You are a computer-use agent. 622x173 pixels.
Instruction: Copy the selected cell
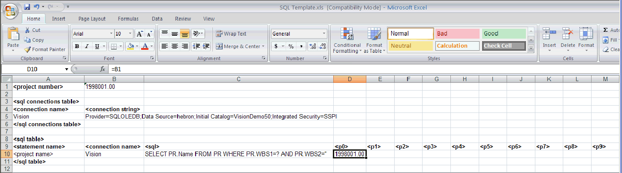click(x=34, y=40)
